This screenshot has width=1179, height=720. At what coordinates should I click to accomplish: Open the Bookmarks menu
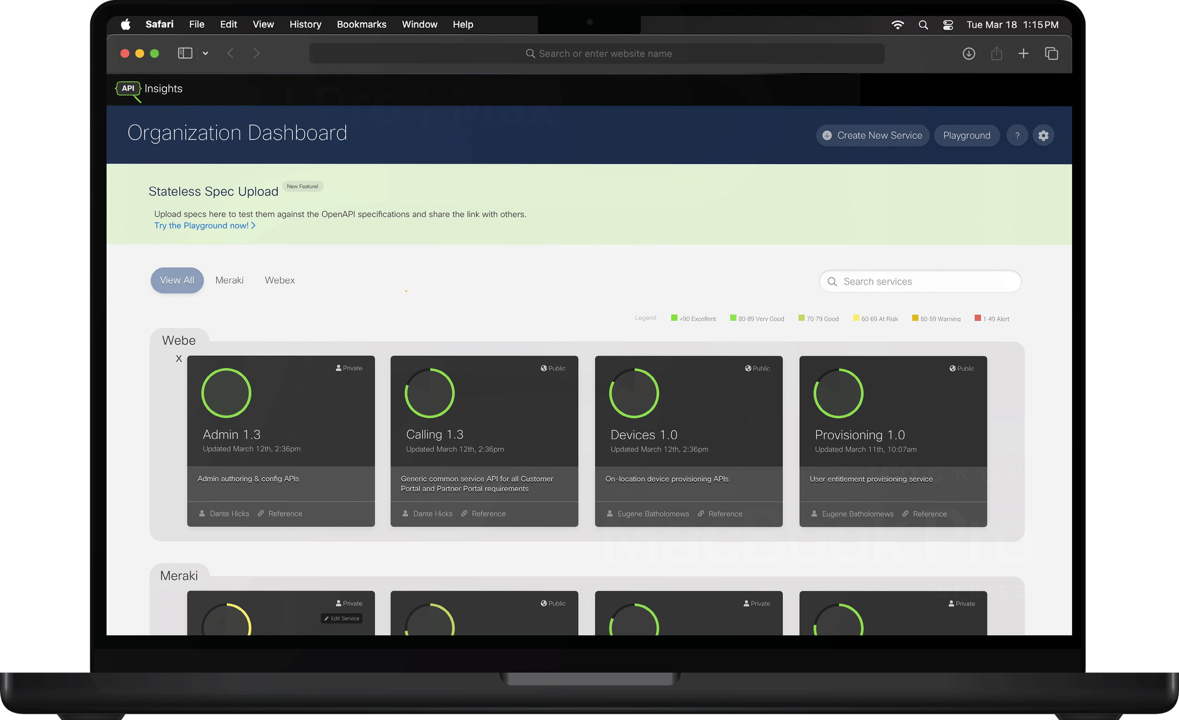coord(361,25)
